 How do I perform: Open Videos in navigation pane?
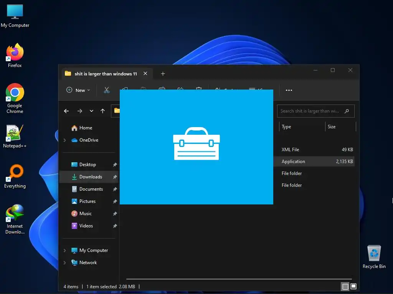(x=82, y=226)
